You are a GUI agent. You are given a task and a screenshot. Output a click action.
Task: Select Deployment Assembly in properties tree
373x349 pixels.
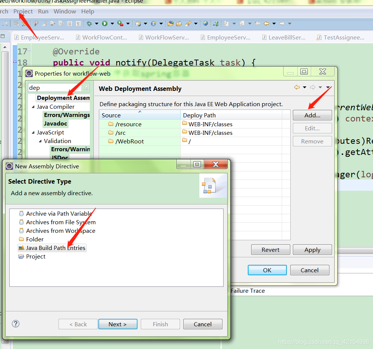[x=63, y=98]
